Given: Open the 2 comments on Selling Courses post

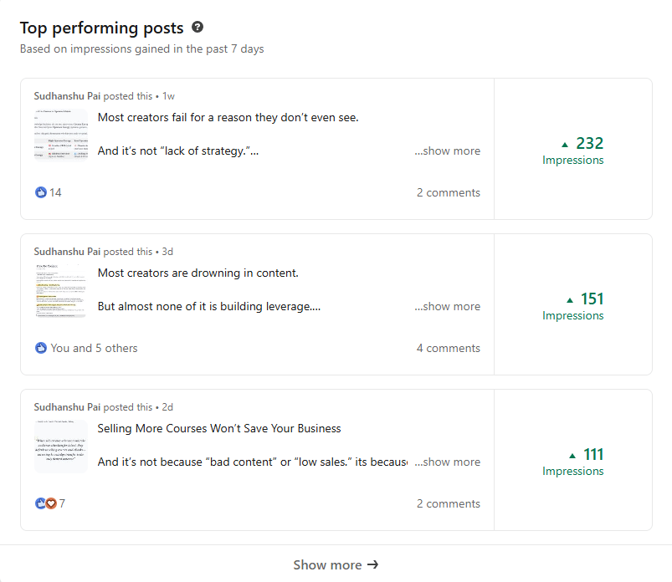Looking at the screenshot, I should click(x=449, y=503).
